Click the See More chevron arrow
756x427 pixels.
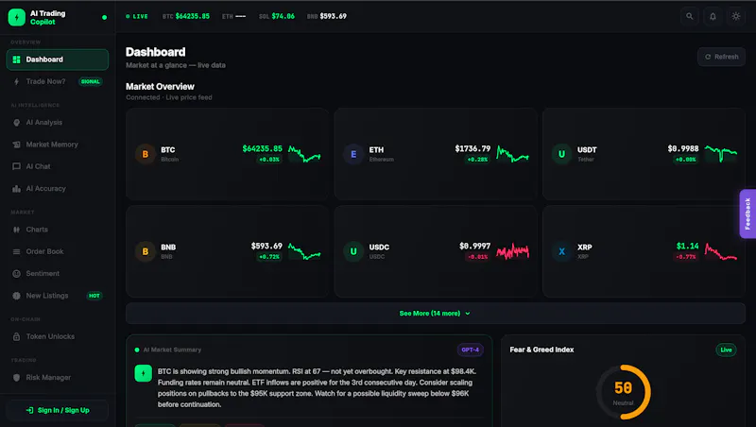coord(468,314)
